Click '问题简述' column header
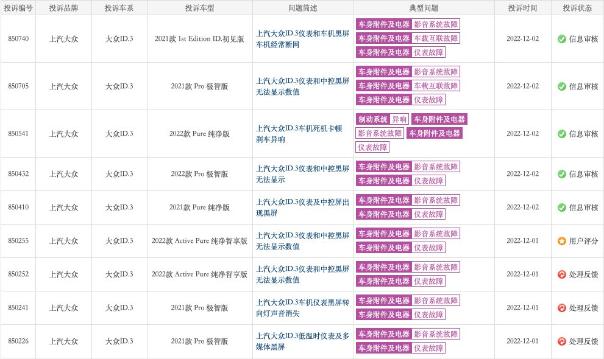The height and width of the screenshot is (359, 604). click(303, 8)
